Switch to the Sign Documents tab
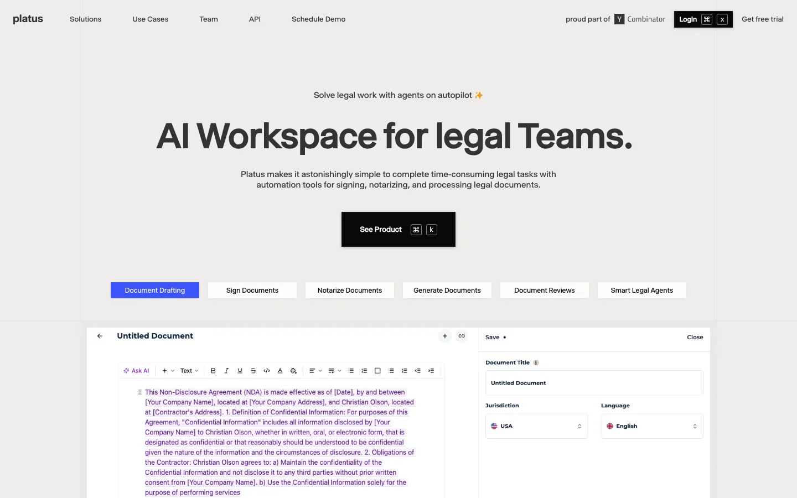The width and height of the screenshot is (797, 498). (252, 290)
